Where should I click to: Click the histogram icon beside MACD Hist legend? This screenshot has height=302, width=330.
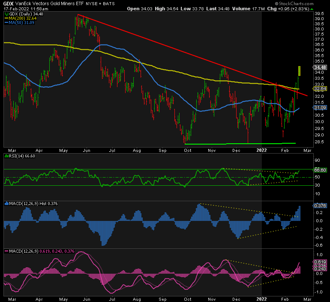tap(6, 204)
